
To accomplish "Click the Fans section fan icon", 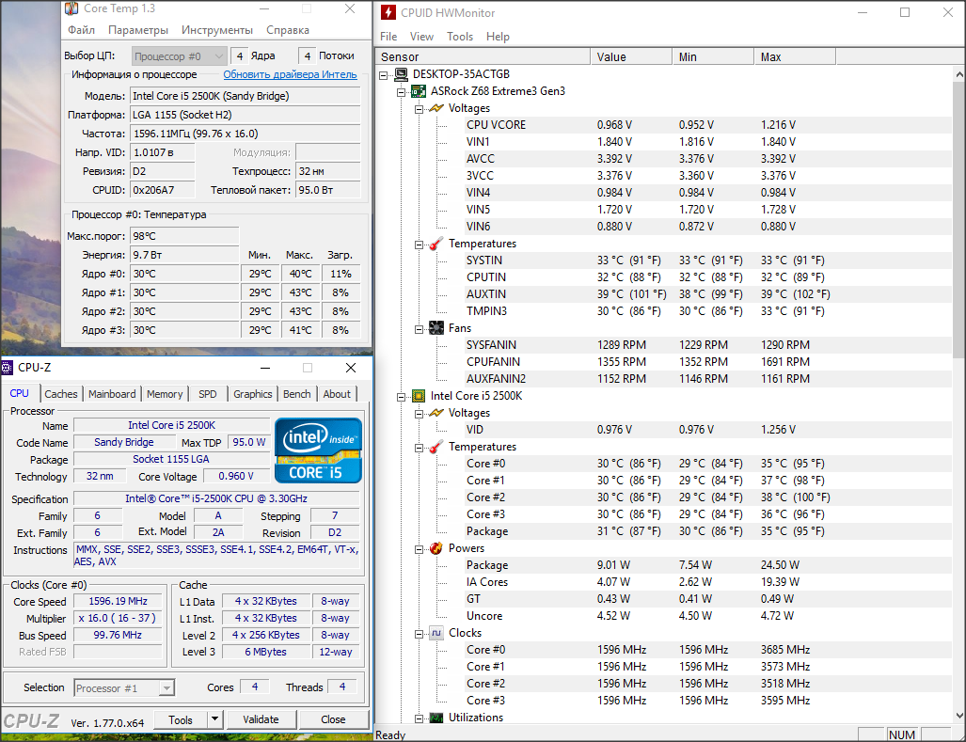I will (x=436, y=328).
